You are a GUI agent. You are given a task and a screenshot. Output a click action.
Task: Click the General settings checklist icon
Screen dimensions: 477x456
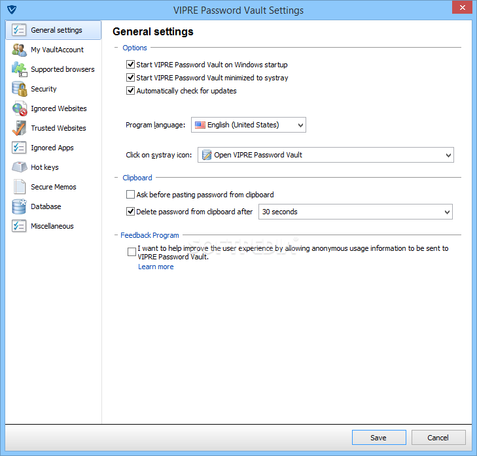(x=19, y=30)
